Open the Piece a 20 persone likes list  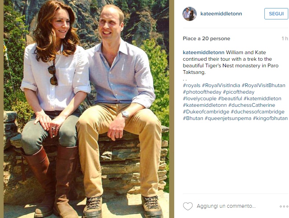[x=206, y=39]
